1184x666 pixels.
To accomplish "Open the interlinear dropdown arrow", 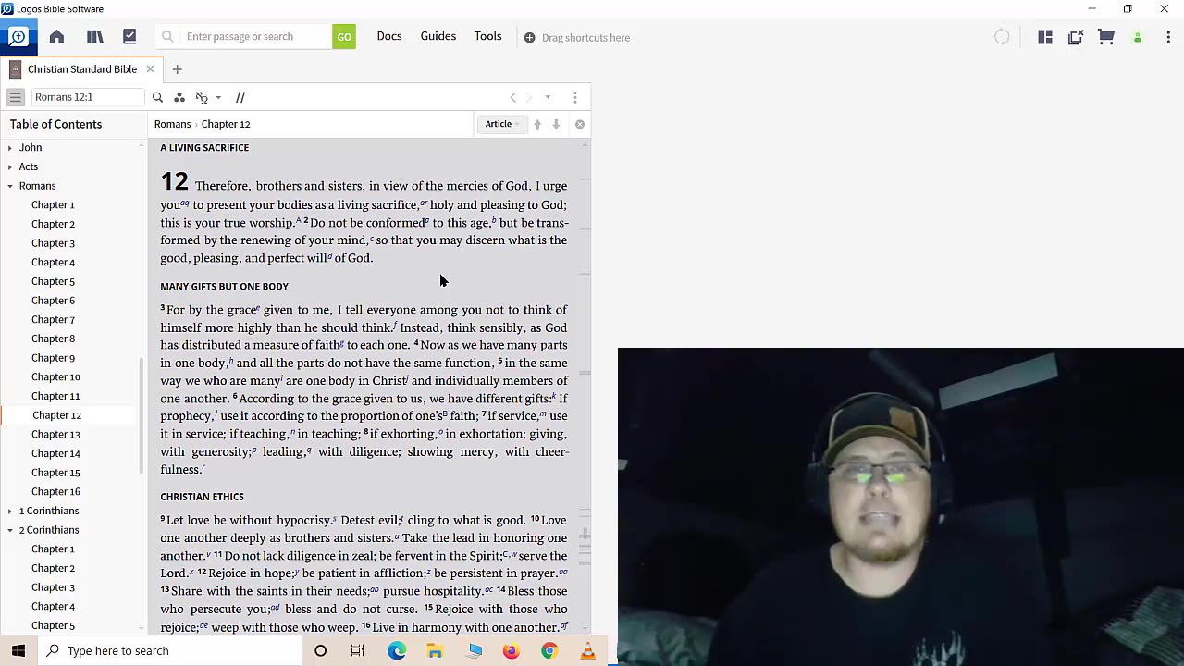I will pyautogui.click(x=218, y=97).
